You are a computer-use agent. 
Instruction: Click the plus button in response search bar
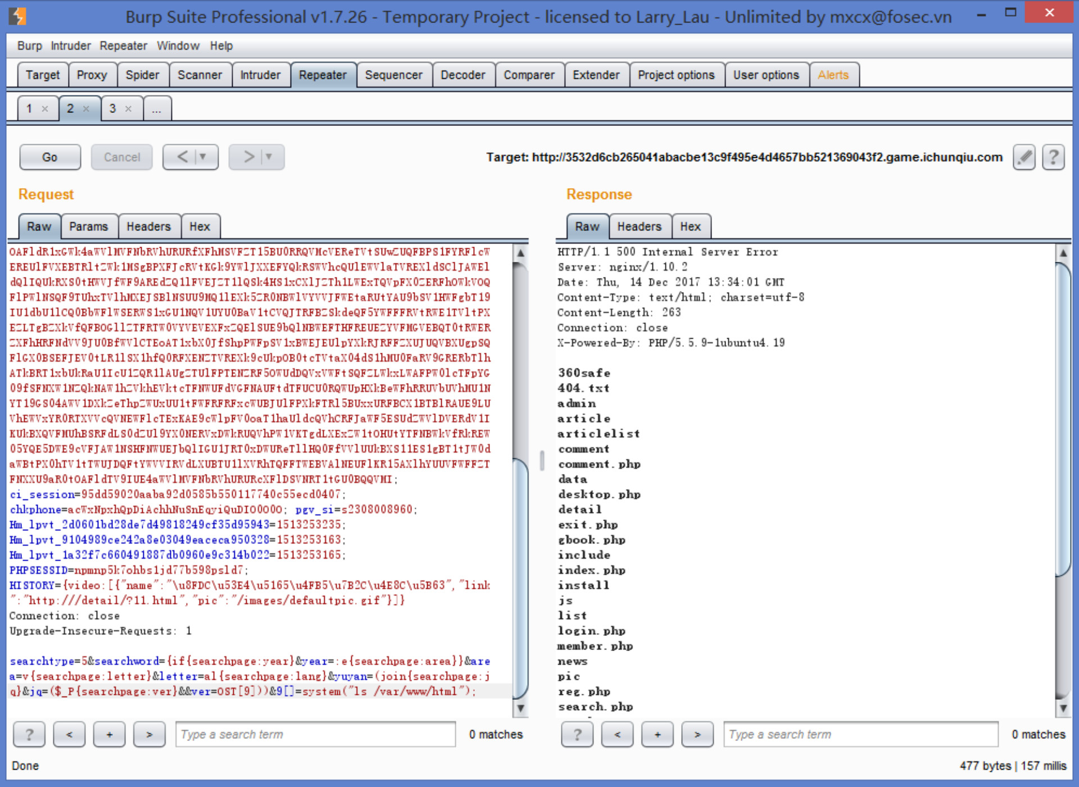[x=657, y=734]
